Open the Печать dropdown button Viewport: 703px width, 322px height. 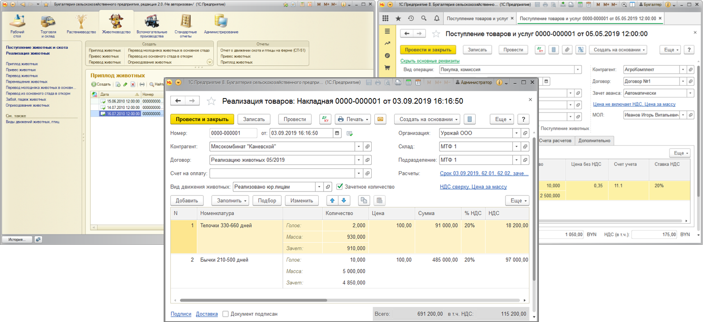coord(353,119)
